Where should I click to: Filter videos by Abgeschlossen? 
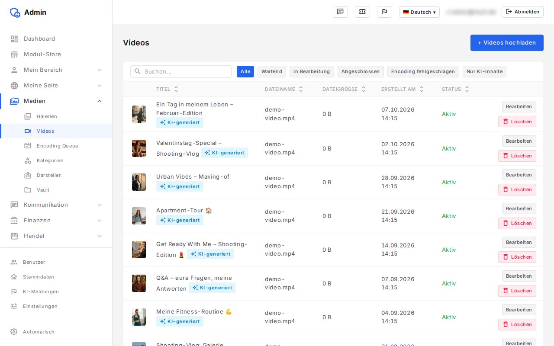click(361, 72)
